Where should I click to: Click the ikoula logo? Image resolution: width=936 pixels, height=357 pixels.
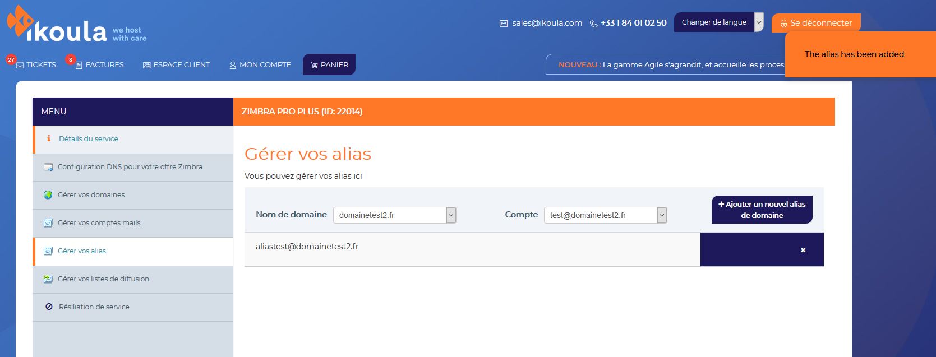(x=57, y=24)
